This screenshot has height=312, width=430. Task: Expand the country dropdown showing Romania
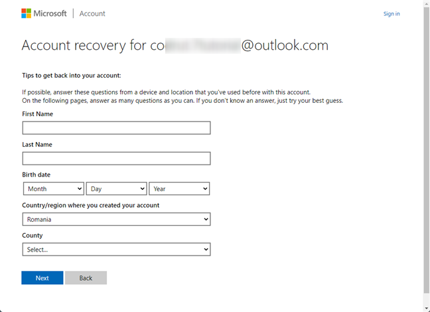pos(116,219)
